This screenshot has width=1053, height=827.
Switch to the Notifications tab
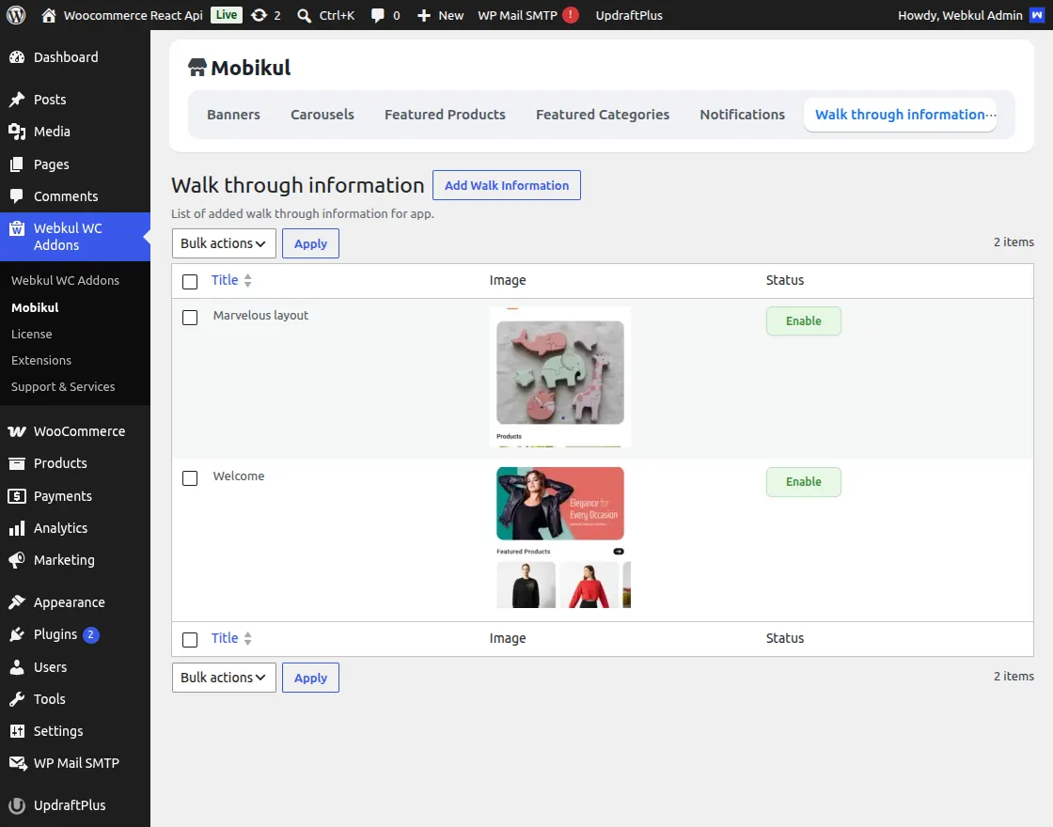pyautogui.click(x=742, y=114)
